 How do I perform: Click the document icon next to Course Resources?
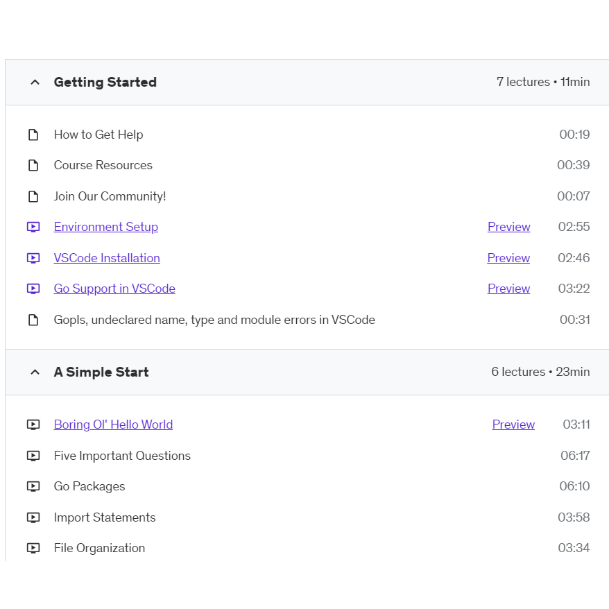(x=33, y=165)
